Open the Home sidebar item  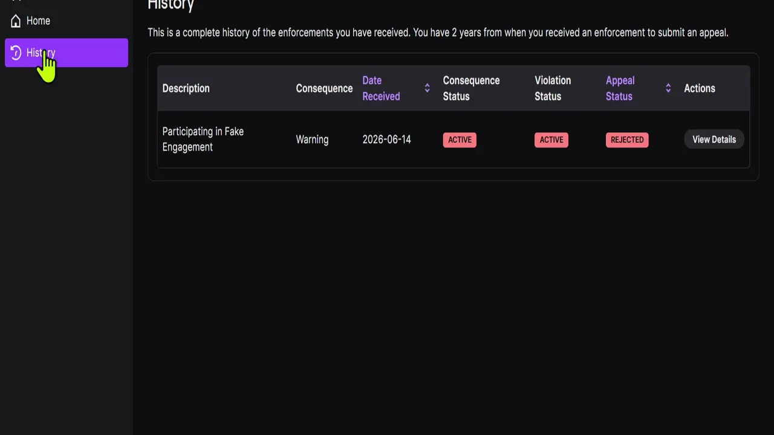[67, 21]
